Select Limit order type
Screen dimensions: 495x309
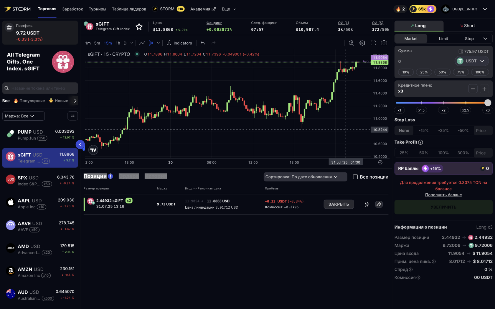443,39
